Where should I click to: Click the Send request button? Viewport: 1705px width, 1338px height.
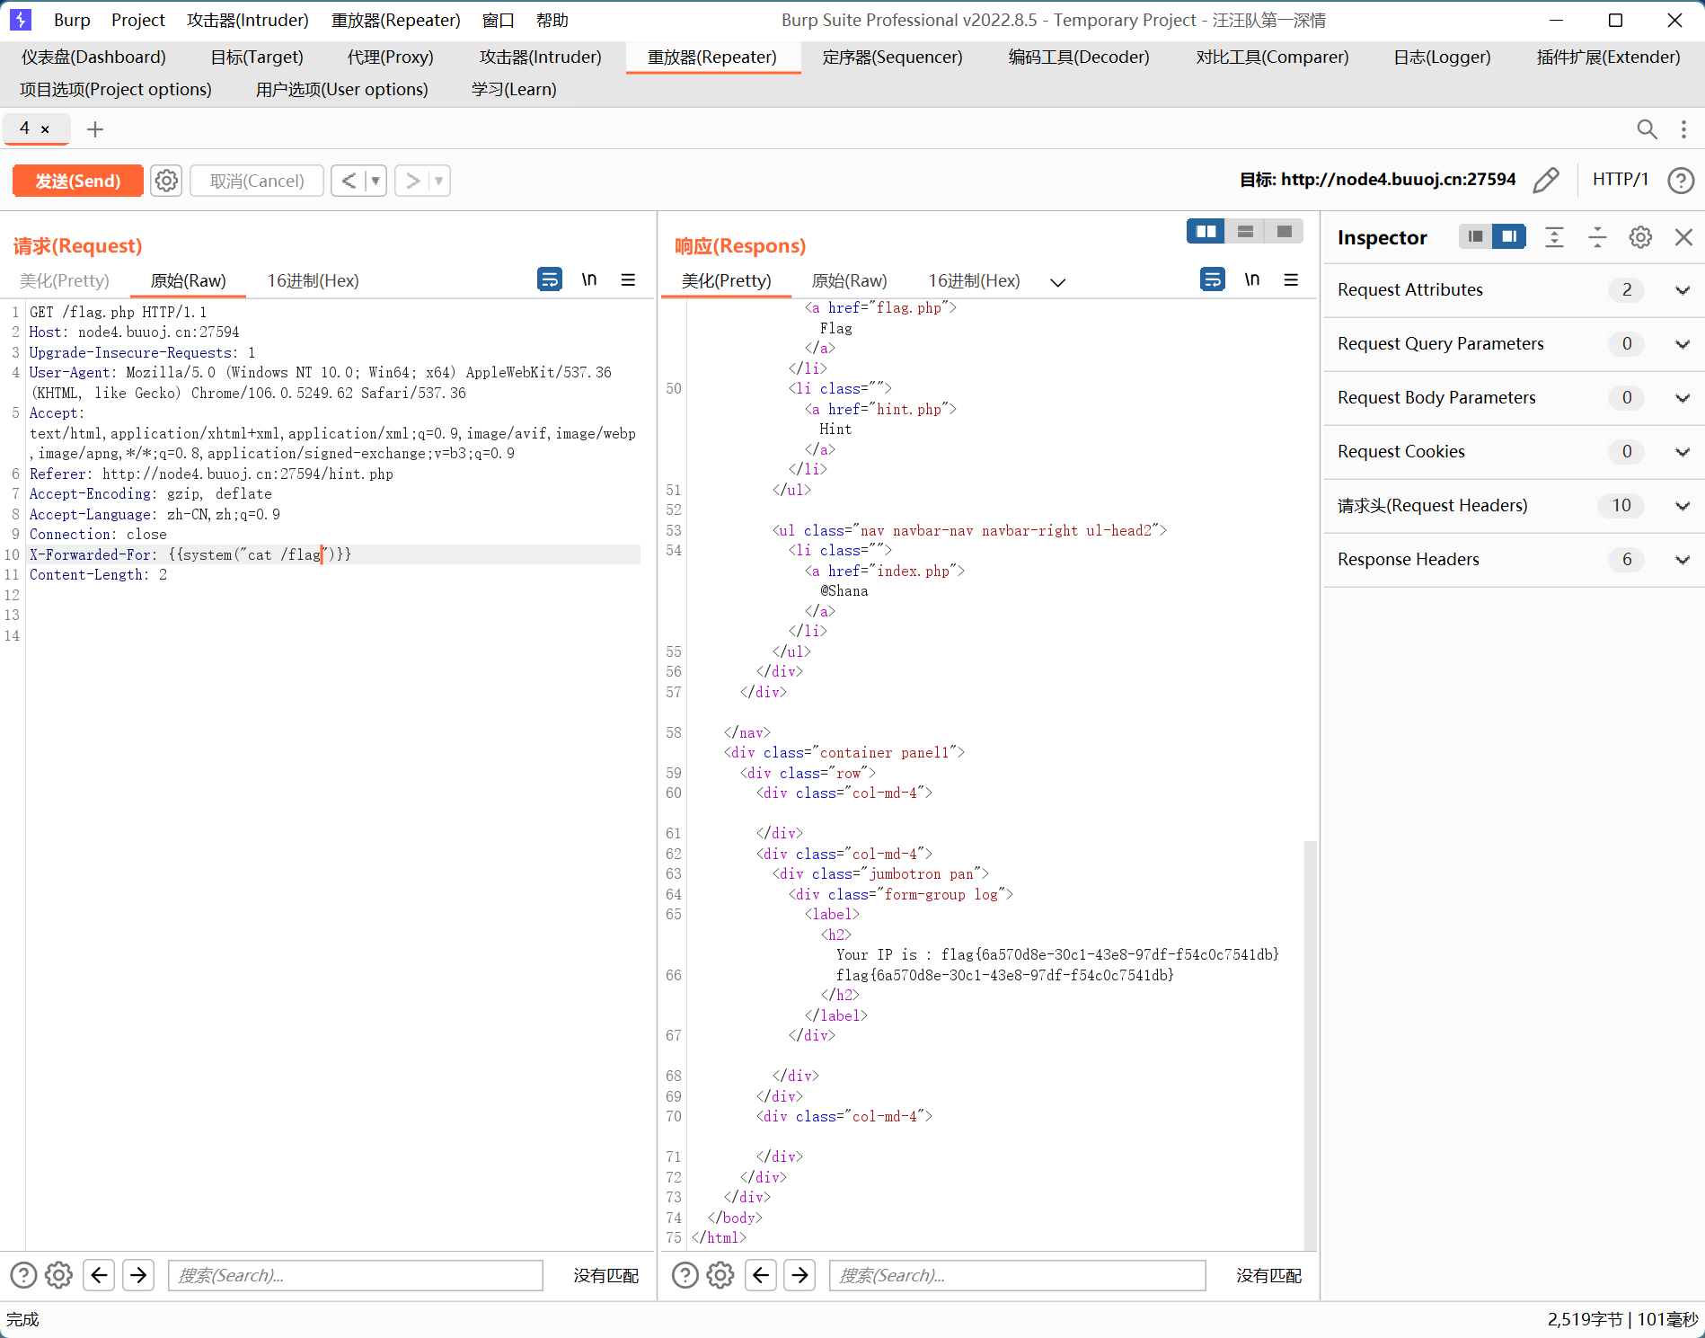click(x=78, y=181)
